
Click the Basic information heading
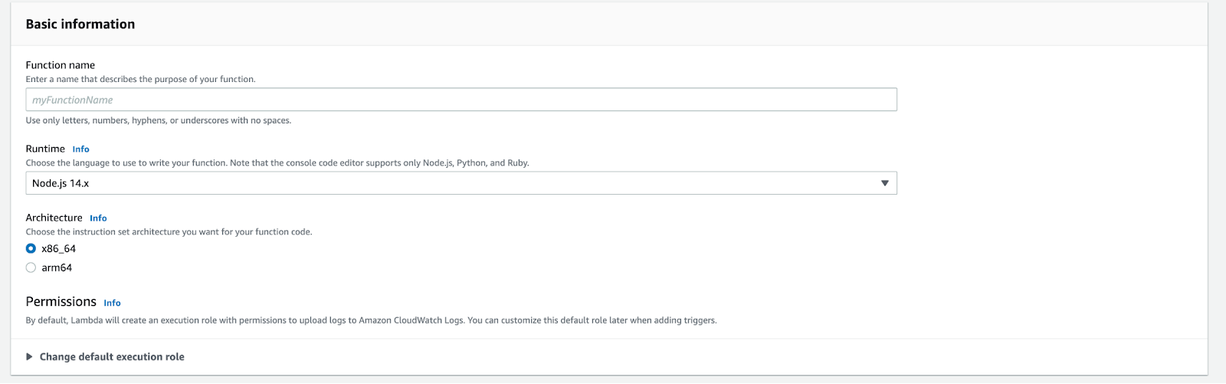[x=80, y=24]
